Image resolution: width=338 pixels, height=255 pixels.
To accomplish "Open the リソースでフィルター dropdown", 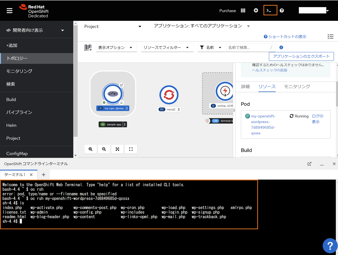I will click(x=167, y=47).
